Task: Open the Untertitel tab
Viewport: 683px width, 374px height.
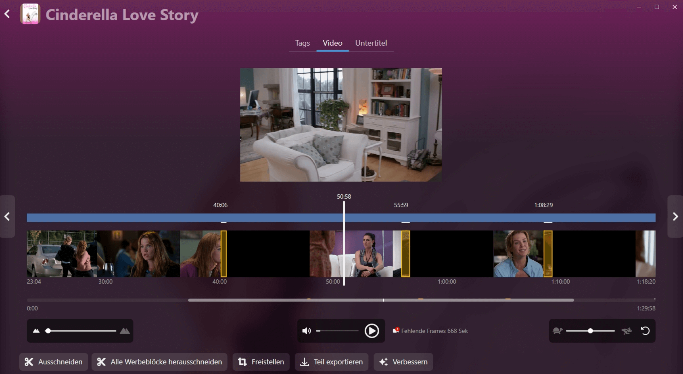Action: pyautogui.click(x=371, y=43)
